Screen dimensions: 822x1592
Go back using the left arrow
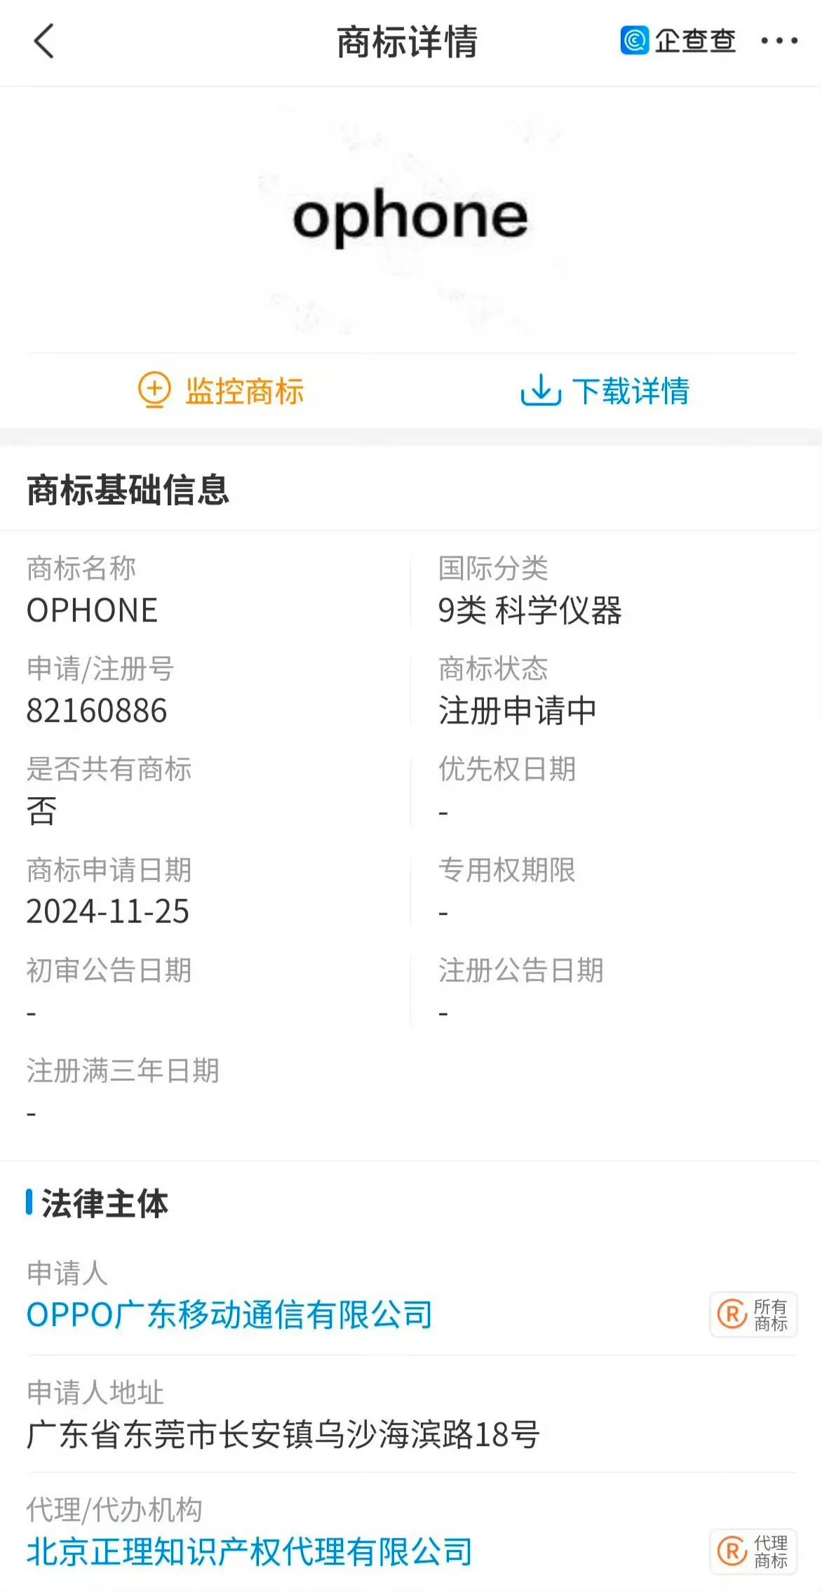coord(43,41)
